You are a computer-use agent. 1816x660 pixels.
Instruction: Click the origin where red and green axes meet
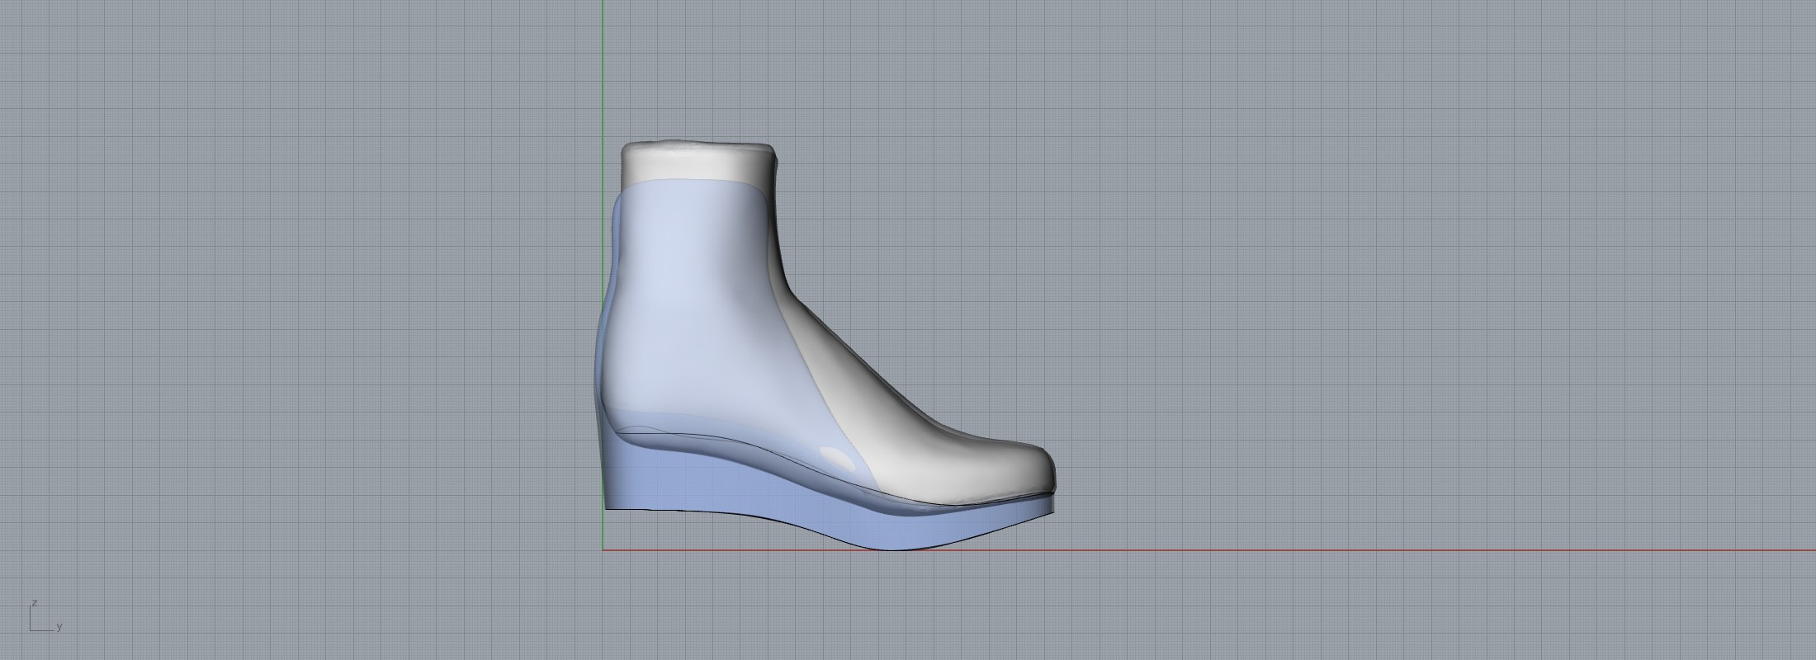(x=603, y=549)
